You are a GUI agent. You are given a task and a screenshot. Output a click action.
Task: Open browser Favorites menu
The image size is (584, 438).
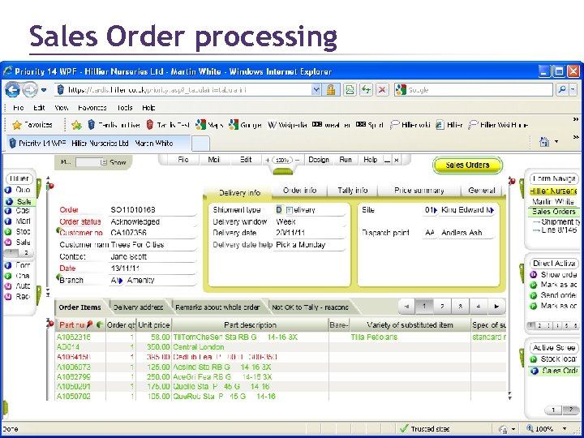click(x=92, y=108)
